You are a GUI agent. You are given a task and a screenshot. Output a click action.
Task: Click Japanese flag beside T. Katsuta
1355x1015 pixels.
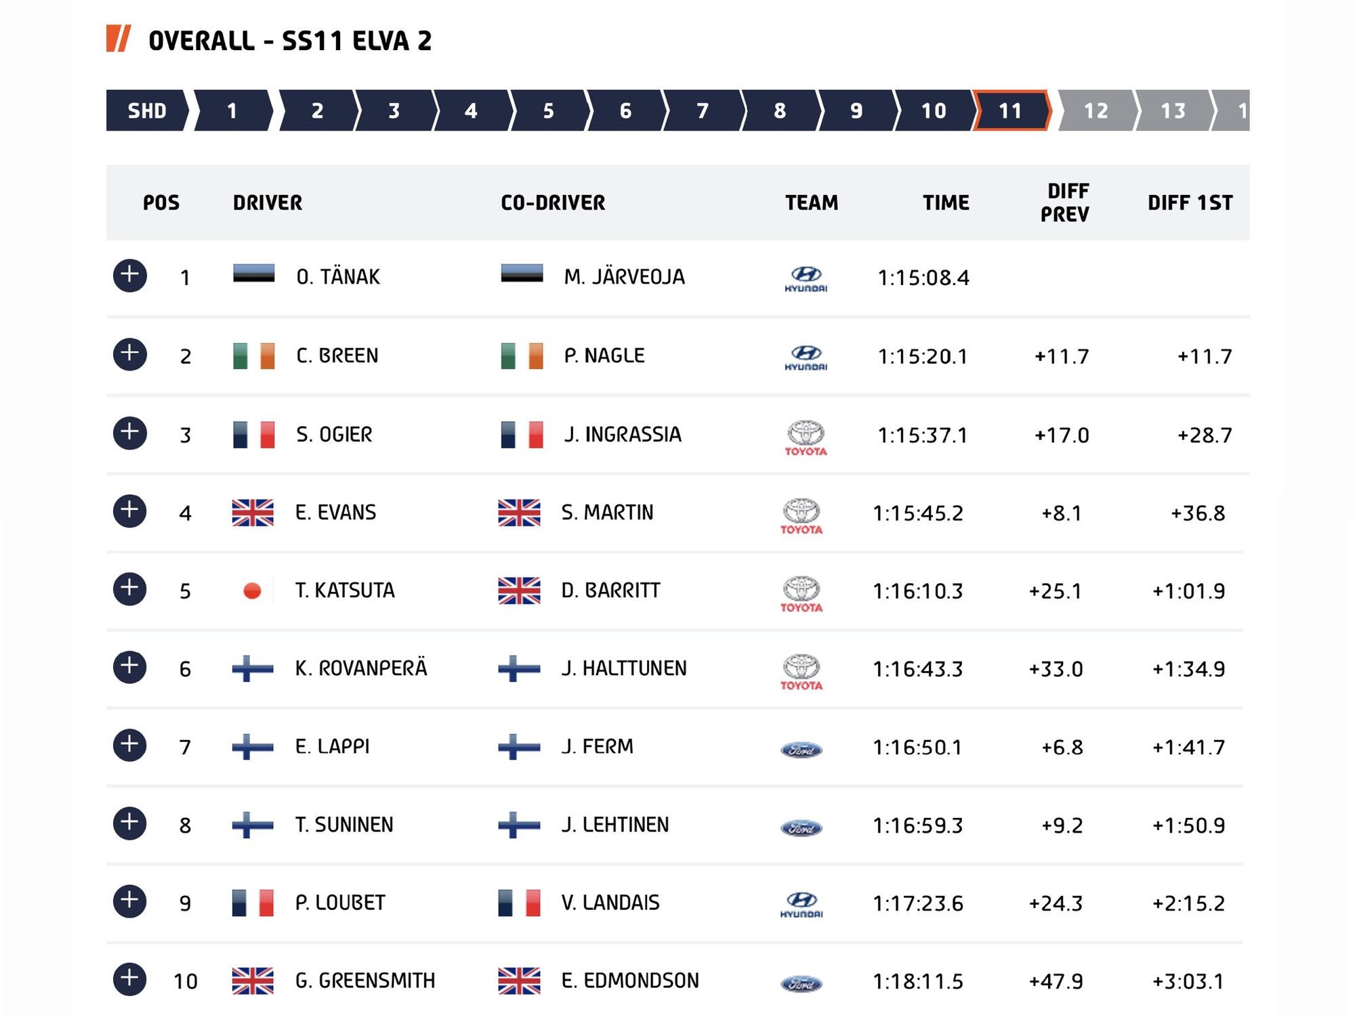point(252,590)
